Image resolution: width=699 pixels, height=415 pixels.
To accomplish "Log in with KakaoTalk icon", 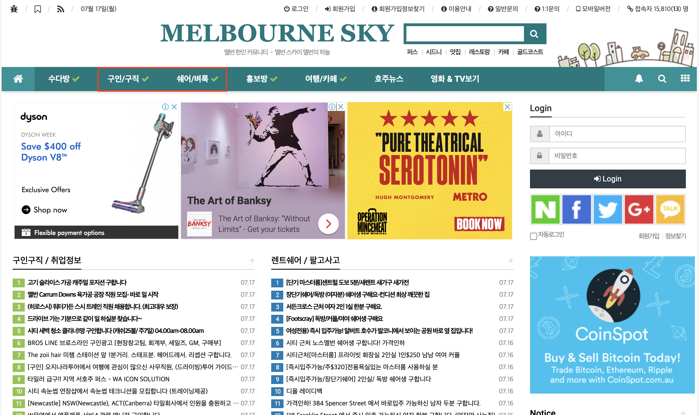I will click(x=670, y=209).
